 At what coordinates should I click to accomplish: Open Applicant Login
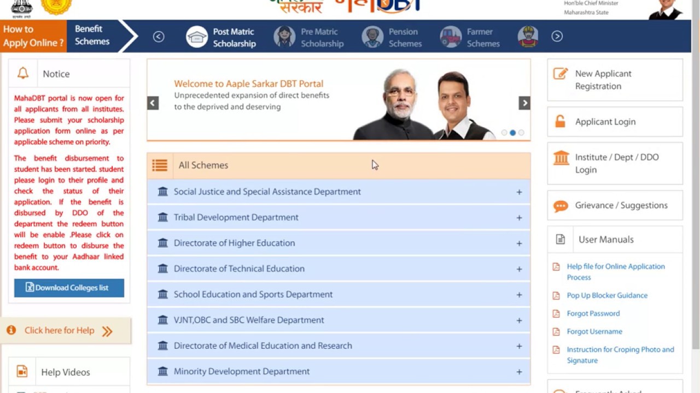click(615, 122)
